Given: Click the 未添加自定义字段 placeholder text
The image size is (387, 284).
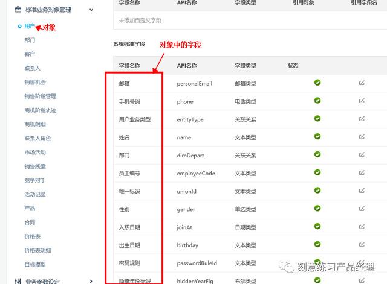Looking at the screenshot, I should [140, 21].
